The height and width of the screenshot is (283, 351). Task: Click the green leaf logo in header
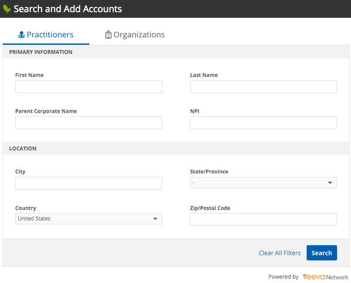[x=7, y=9]
